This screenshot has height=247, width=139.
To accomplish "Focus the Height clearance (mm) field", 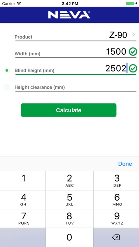I will (76, 86).
